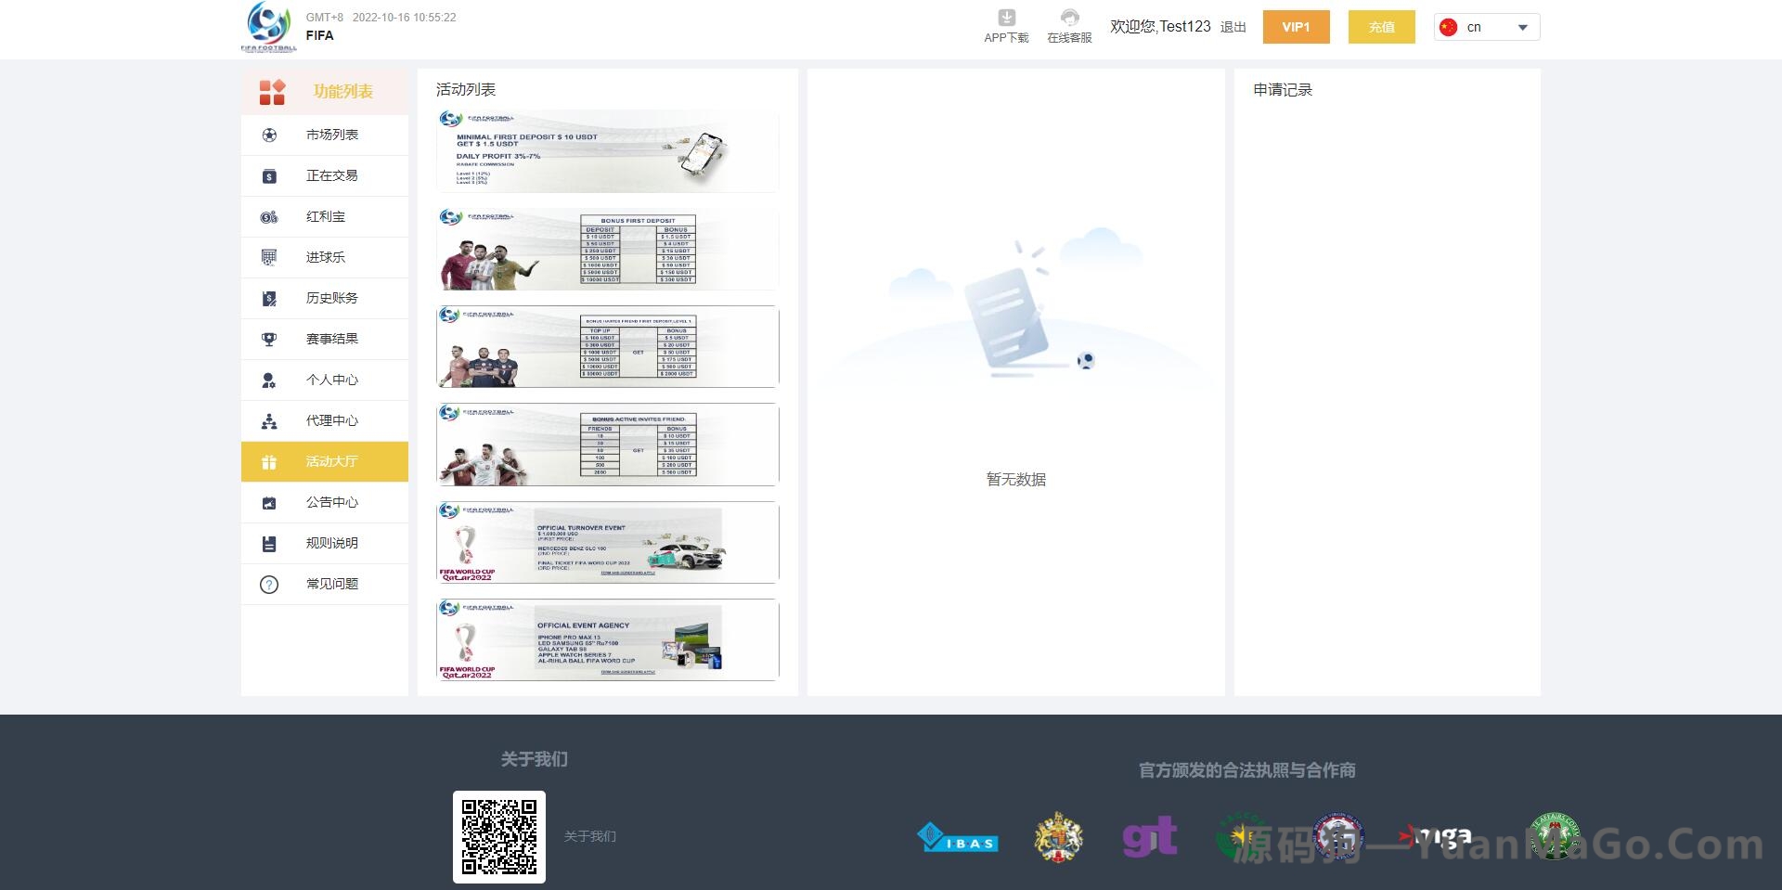1782x890 pixels.
Task: Open 历史账务 using its wallet icon
Action: coord(268,298)
